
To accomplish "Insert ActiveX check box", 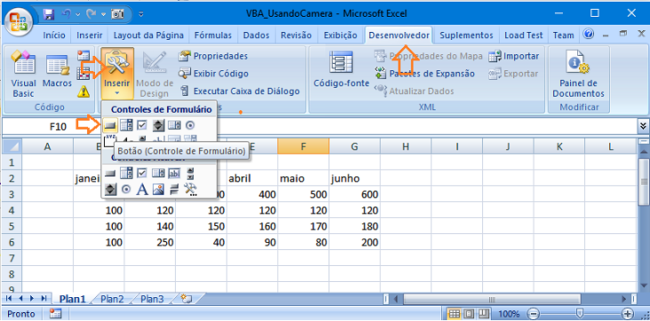I will coord(142,173).
